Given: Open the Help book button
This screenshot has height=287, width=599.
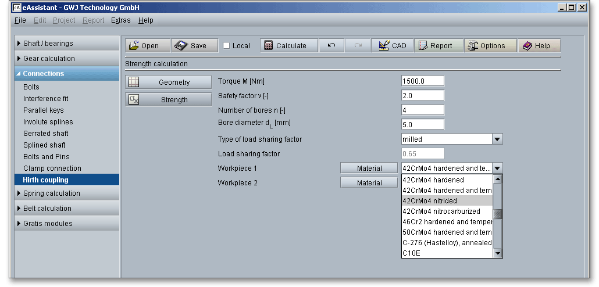Looking at the screenshot, I should (x=539, y=46).
